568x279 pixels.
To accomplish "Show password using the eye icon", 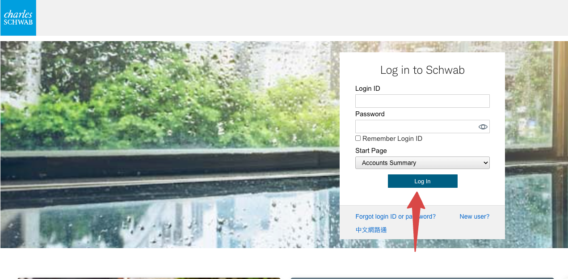I will point(483,127).
